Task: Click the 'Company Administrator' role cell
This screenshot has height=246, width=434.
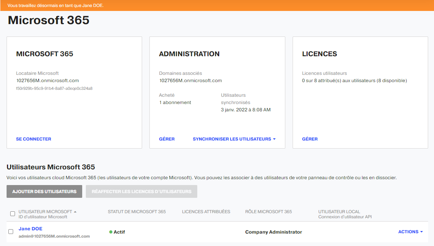Action: click(x=274, y=232)
